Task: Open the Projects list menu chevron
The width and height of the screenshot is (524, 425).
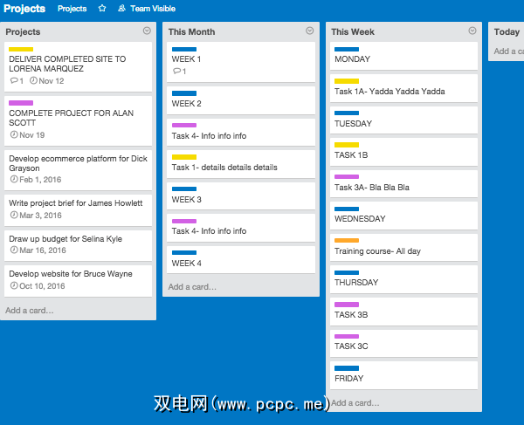Action: (x=147, y=31)
